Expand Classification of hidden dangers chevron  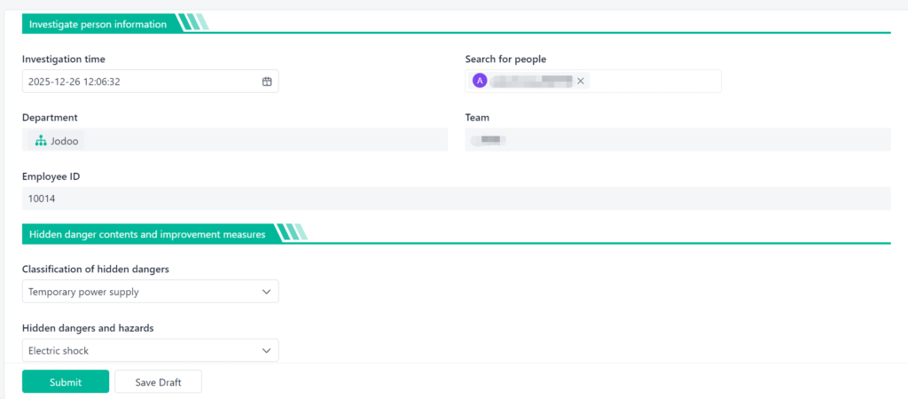pyautogui.click(x=267, y=292)
